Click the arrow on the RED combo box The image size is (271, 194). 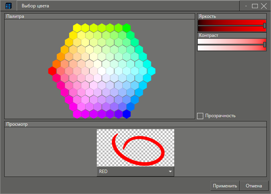pyautogui.click(x=170, y=171)
